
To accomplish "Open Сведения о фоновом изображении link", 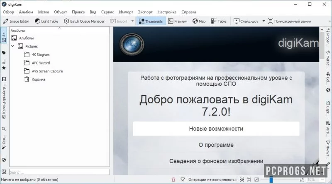I will 216,161.
